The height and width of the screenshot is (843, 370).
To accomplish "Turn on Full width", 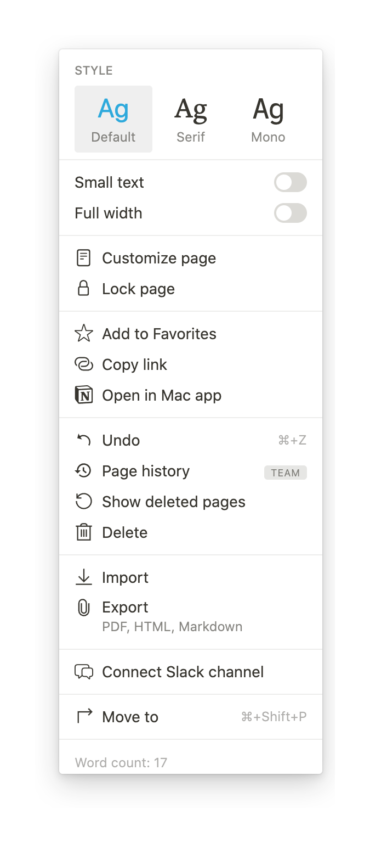I will coord(291,213).
